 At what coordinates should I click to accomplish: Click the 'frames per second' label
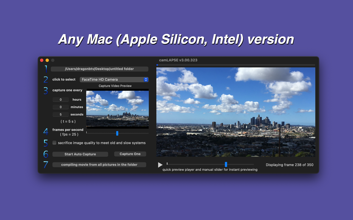click(x=68, y=130)
